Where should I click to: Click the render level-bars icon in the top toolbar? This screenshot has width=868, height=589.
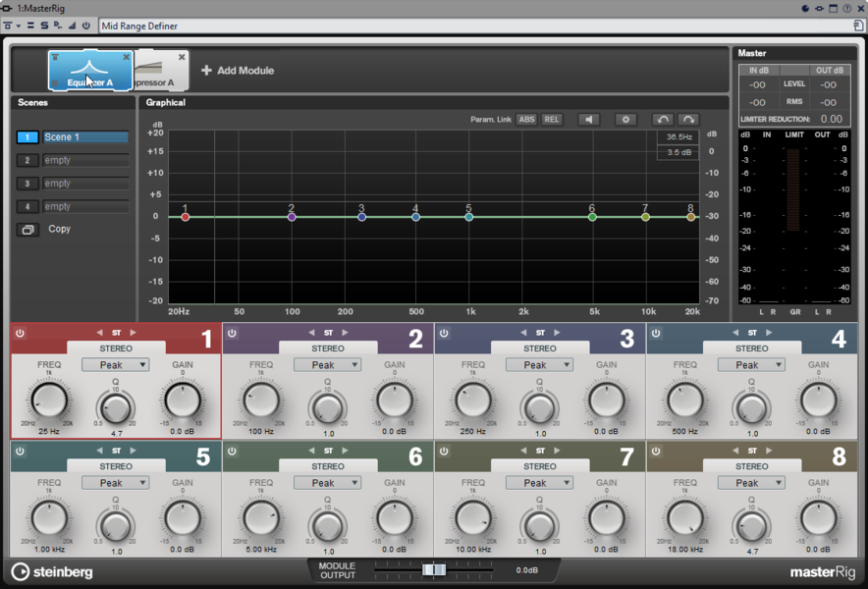point(73,27)
